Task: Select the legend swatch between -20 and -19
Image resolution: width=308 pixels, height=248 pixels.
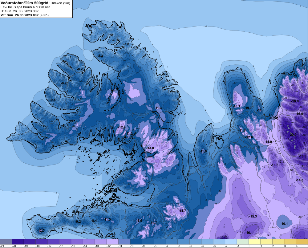Action: [18, 242]
